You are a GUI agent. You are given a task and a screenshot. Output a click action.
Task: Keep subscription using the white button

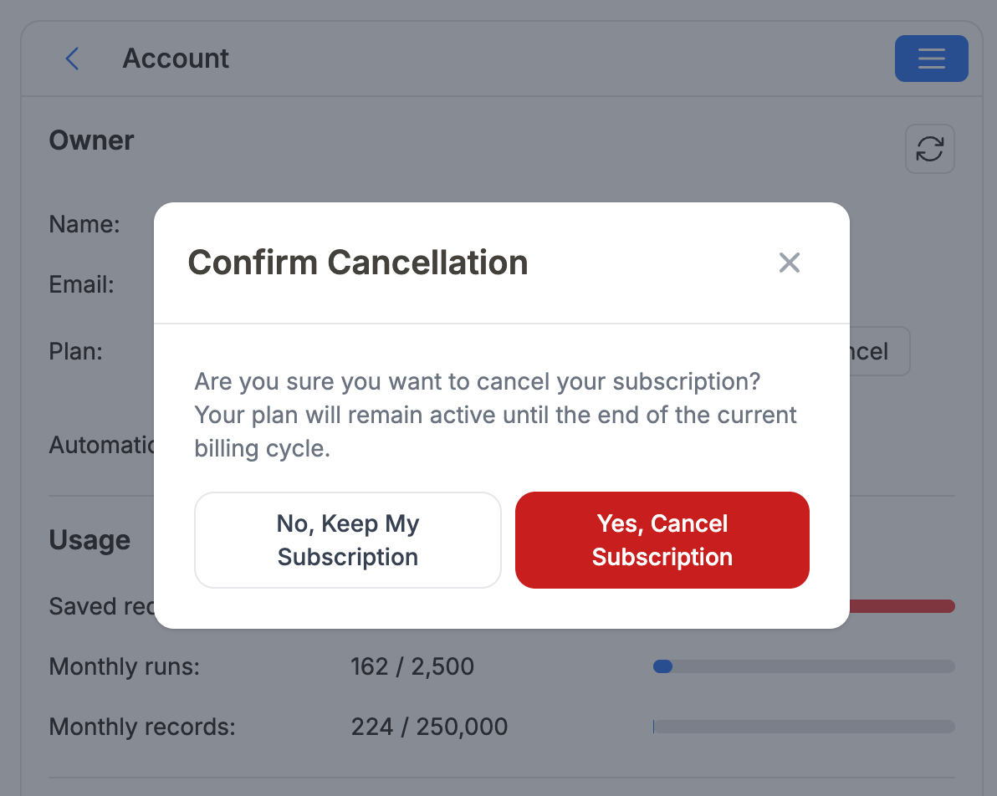coord(347,539)
